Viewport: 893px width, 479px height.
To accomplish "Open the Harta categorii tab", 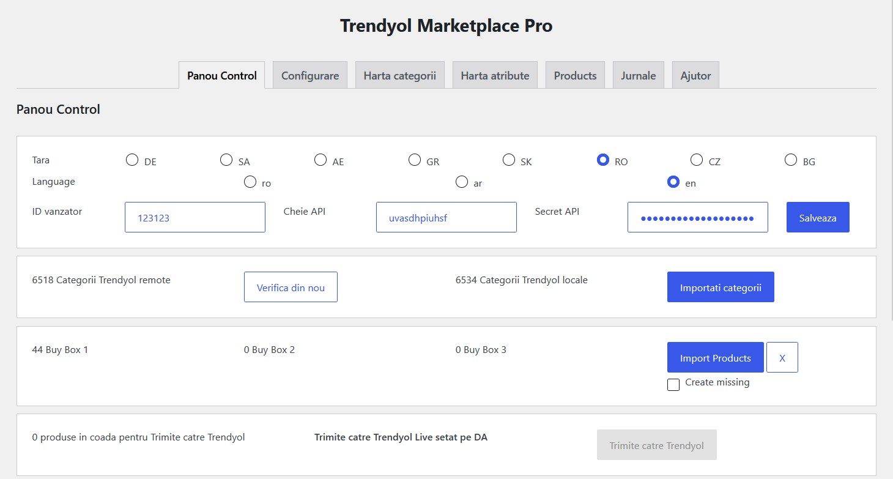I will click(400, 75).
